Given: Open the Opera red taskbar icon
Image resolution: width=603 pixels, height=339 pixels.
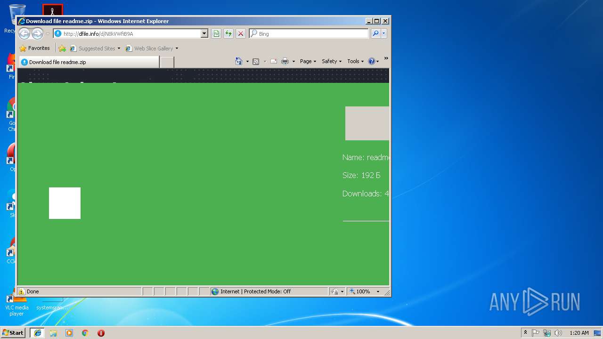Looking at the screenshot, I should (x=101, y=333).
